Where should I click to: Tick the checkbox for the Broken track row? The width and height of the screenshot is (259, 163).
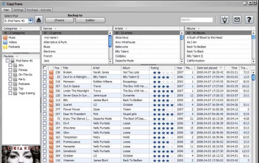pyautogui.click(x=45, y=72)
